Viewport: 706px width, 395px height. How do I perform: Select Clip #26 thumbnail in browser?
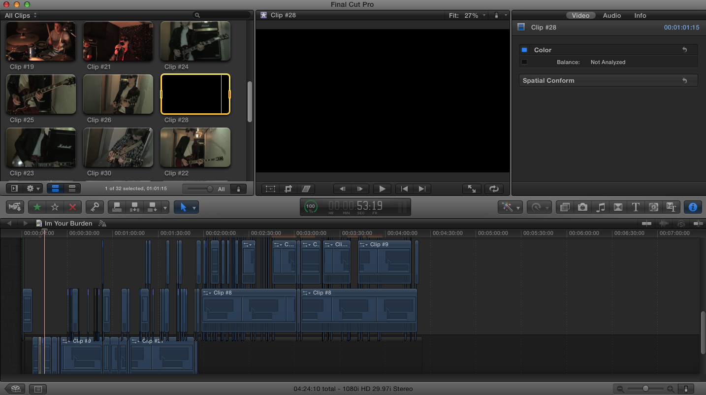(x=118, y=94)
